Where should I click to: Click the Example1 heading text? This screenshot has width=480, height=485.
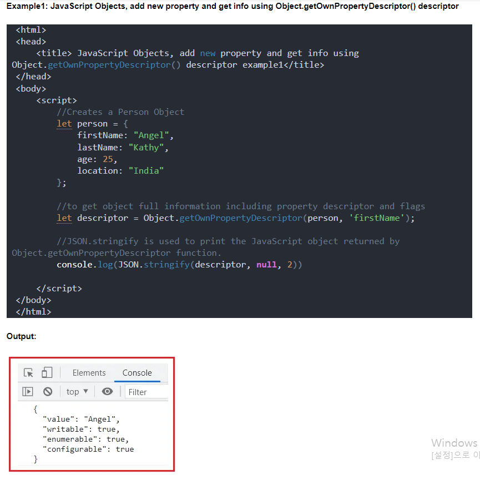pyautogui.click(x=233, y=6)
